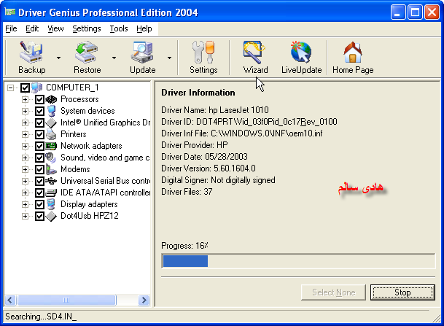The height and width of the screenshot is (326, 444).
Task: Open the Tools menu
Action: (118, 28)
